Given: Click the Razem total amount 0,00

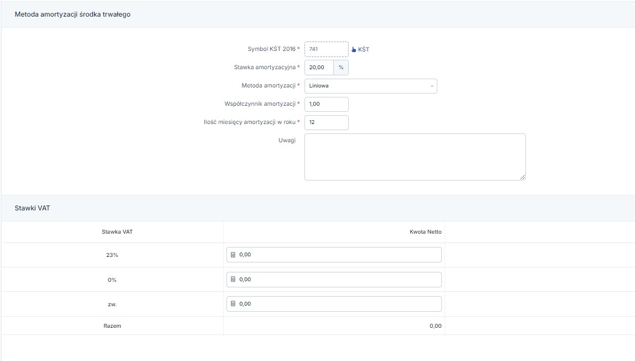Looking at the screenshot, I should 435,326.
